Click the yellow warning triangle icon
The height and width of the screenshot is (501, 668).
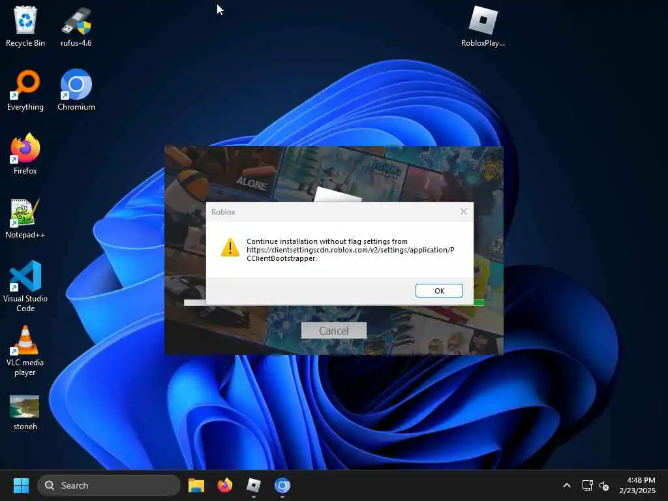(x=230, y=247)
